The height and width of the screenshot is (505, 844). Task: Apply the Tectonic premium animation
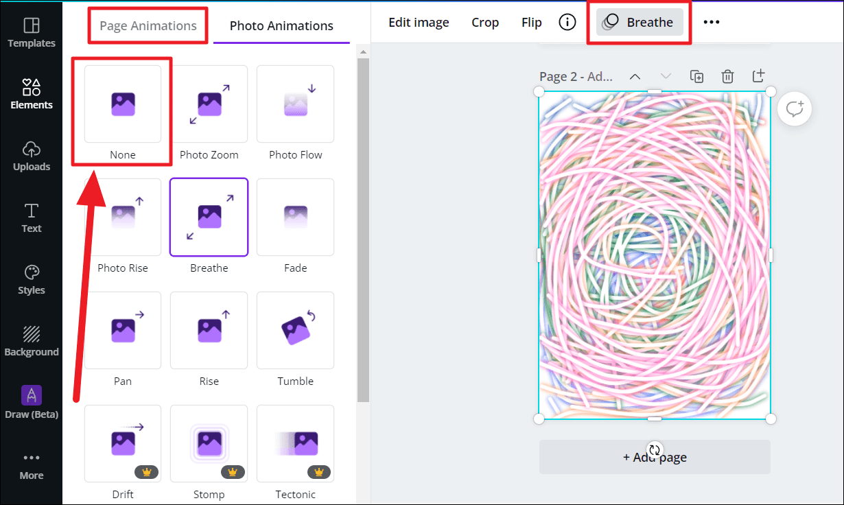click(x=295, y=443)
